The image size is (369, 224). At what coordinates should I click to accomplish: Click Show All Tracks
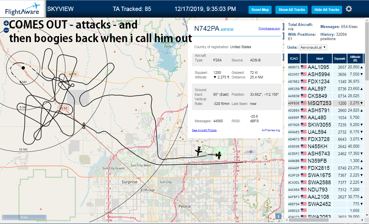[x=292, y=10]
